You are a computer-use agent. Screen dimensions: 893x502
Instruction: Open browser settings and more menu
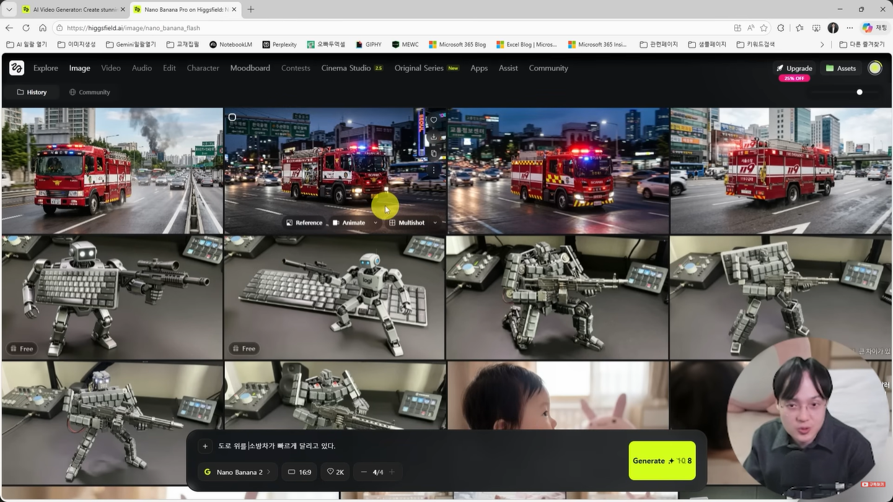850,28
